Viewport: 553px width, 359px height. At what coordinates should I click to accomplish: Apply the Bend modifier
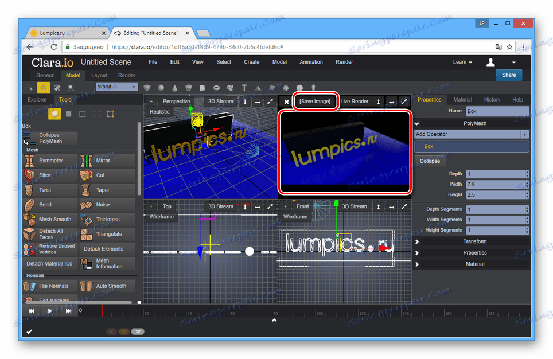coord(50,205)
